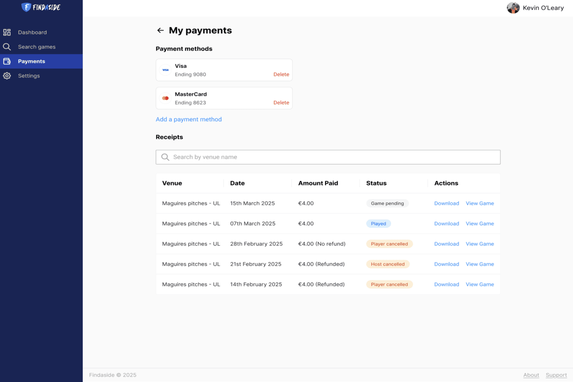573x382 pixels.
Task: Click the Venue column header
Action: click(x=172, y=183)
